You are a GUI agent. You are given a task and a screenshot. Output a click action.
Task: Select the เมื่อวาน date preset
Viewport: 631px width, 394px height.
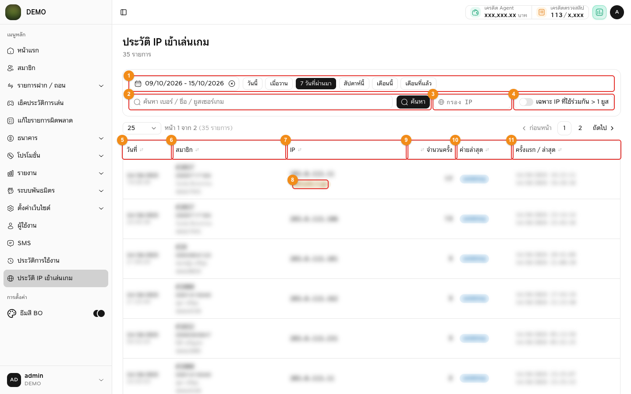coord(279,84)
